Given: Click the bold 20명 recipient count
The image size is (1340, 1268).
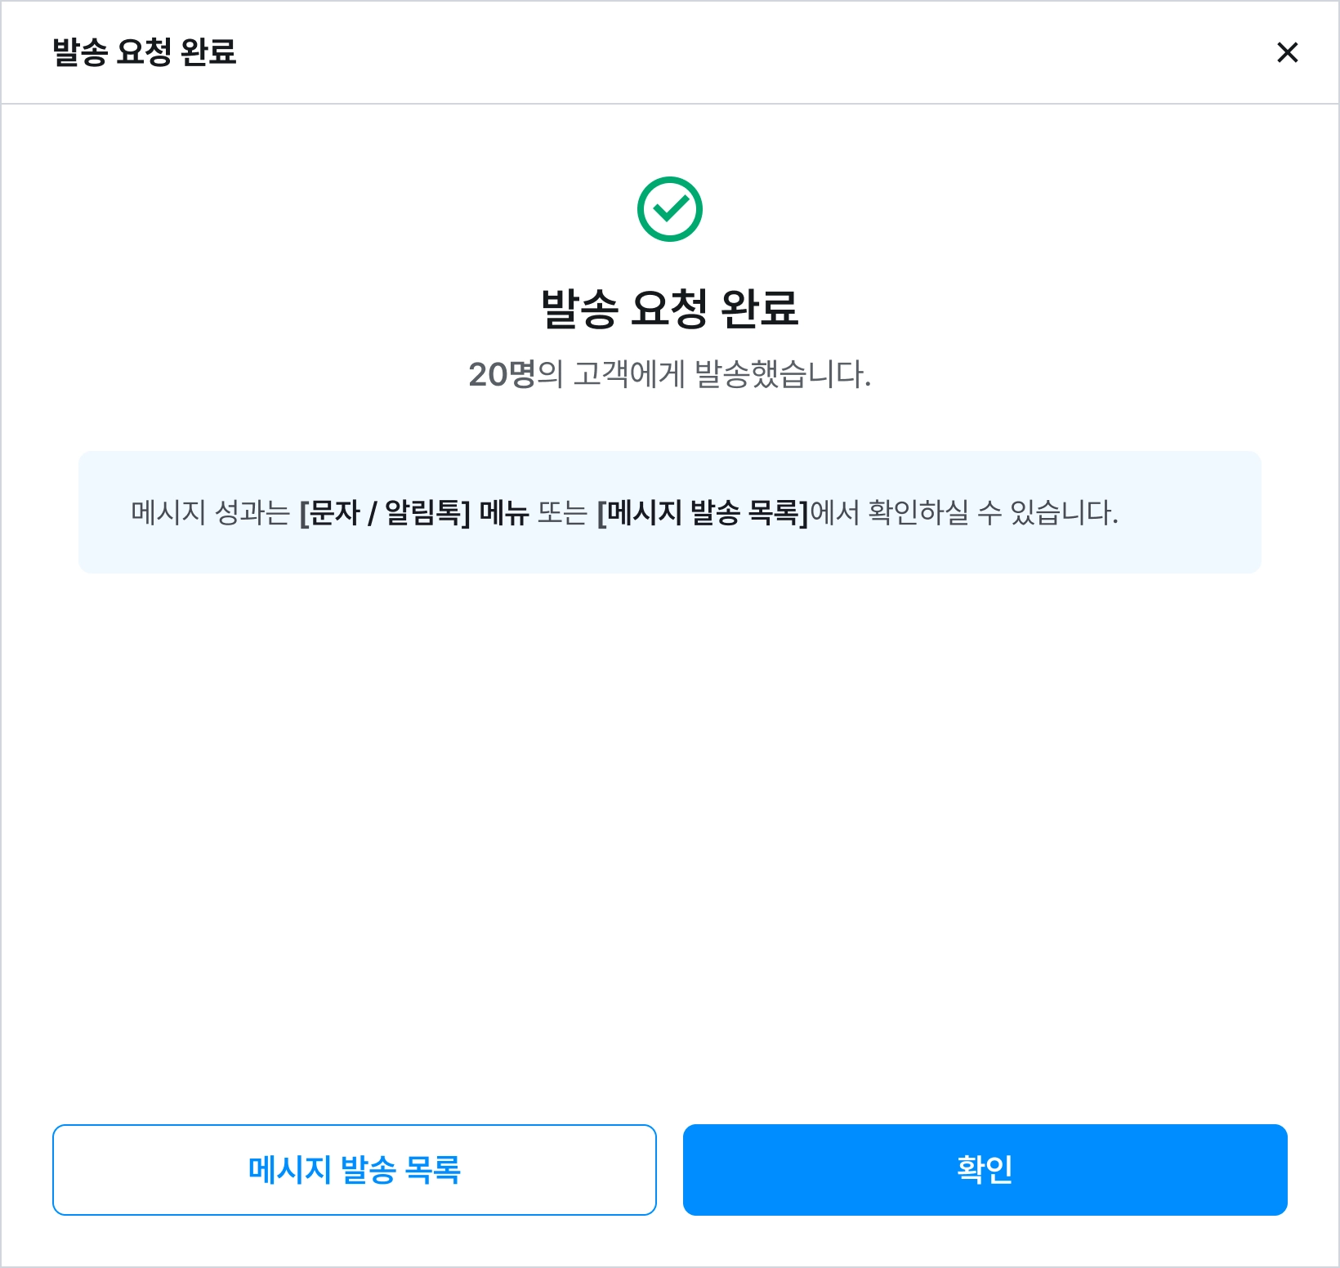Looking at the screenshot, I should [x=501, y=374].
